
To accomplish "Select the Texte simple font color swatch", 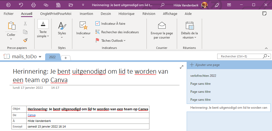I will click(x=43, y=24).
